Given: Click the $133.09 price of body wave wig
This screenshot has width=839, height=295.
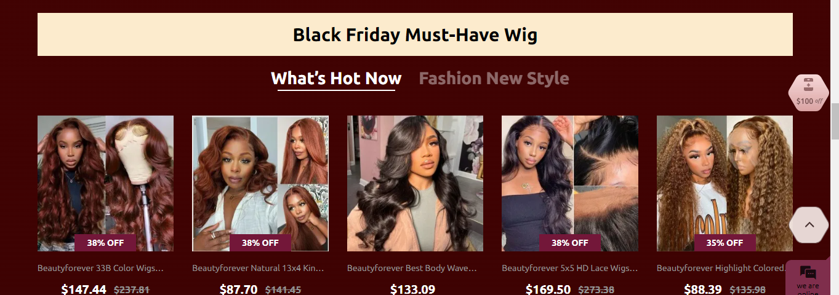Looking at the screenshot, I should (412, 289).
